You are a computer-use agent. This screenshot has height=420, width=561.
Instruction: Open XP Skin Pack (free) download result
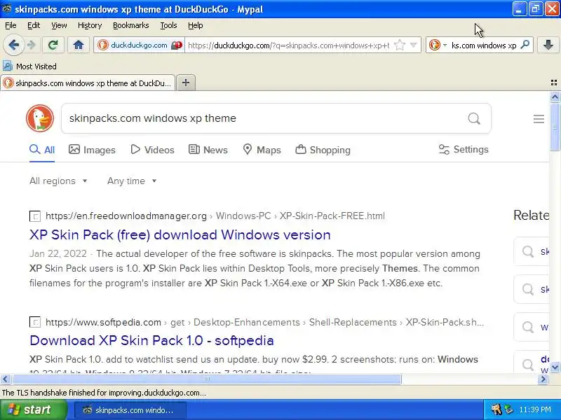click(180, 235)
